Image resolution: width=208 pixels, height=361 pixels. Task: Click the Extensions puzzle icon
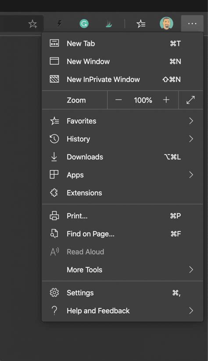(54, 193)
